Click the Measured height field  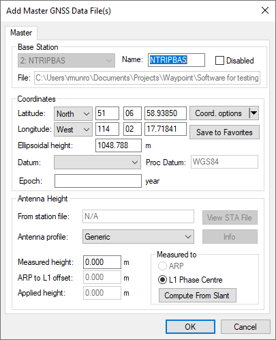[x=102, y=262]
